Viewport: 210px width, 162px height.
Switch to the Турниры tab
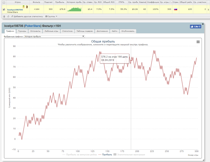tap(22, 31)
